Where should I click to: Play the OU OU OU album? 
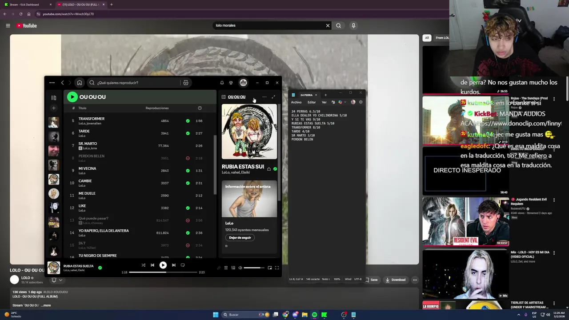click(x=72, y=97)
